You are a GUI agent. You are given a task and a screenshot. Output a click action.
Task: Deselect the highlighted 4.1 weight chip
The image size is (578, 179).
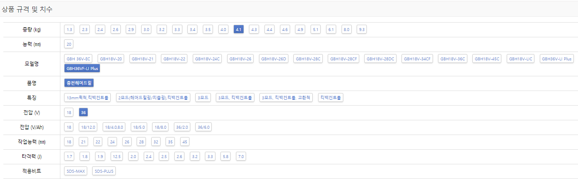(239, 29)
